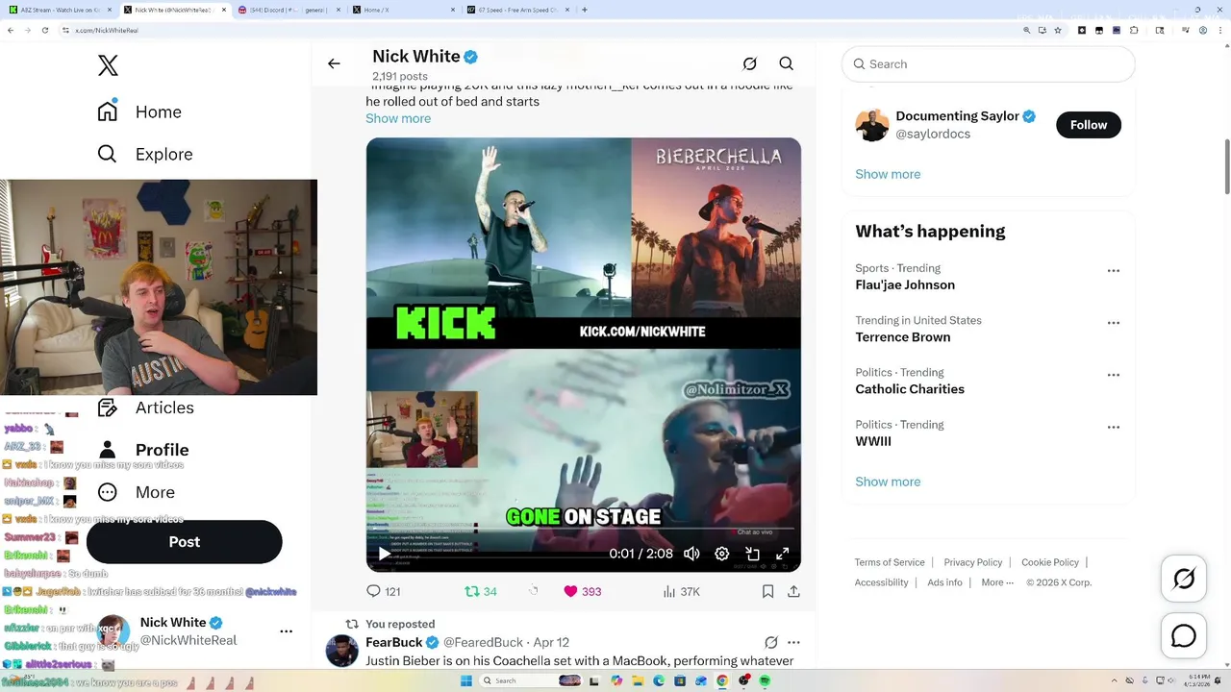Open the floating Messages chat button

pyautogui.click(x=1184, y=636)
